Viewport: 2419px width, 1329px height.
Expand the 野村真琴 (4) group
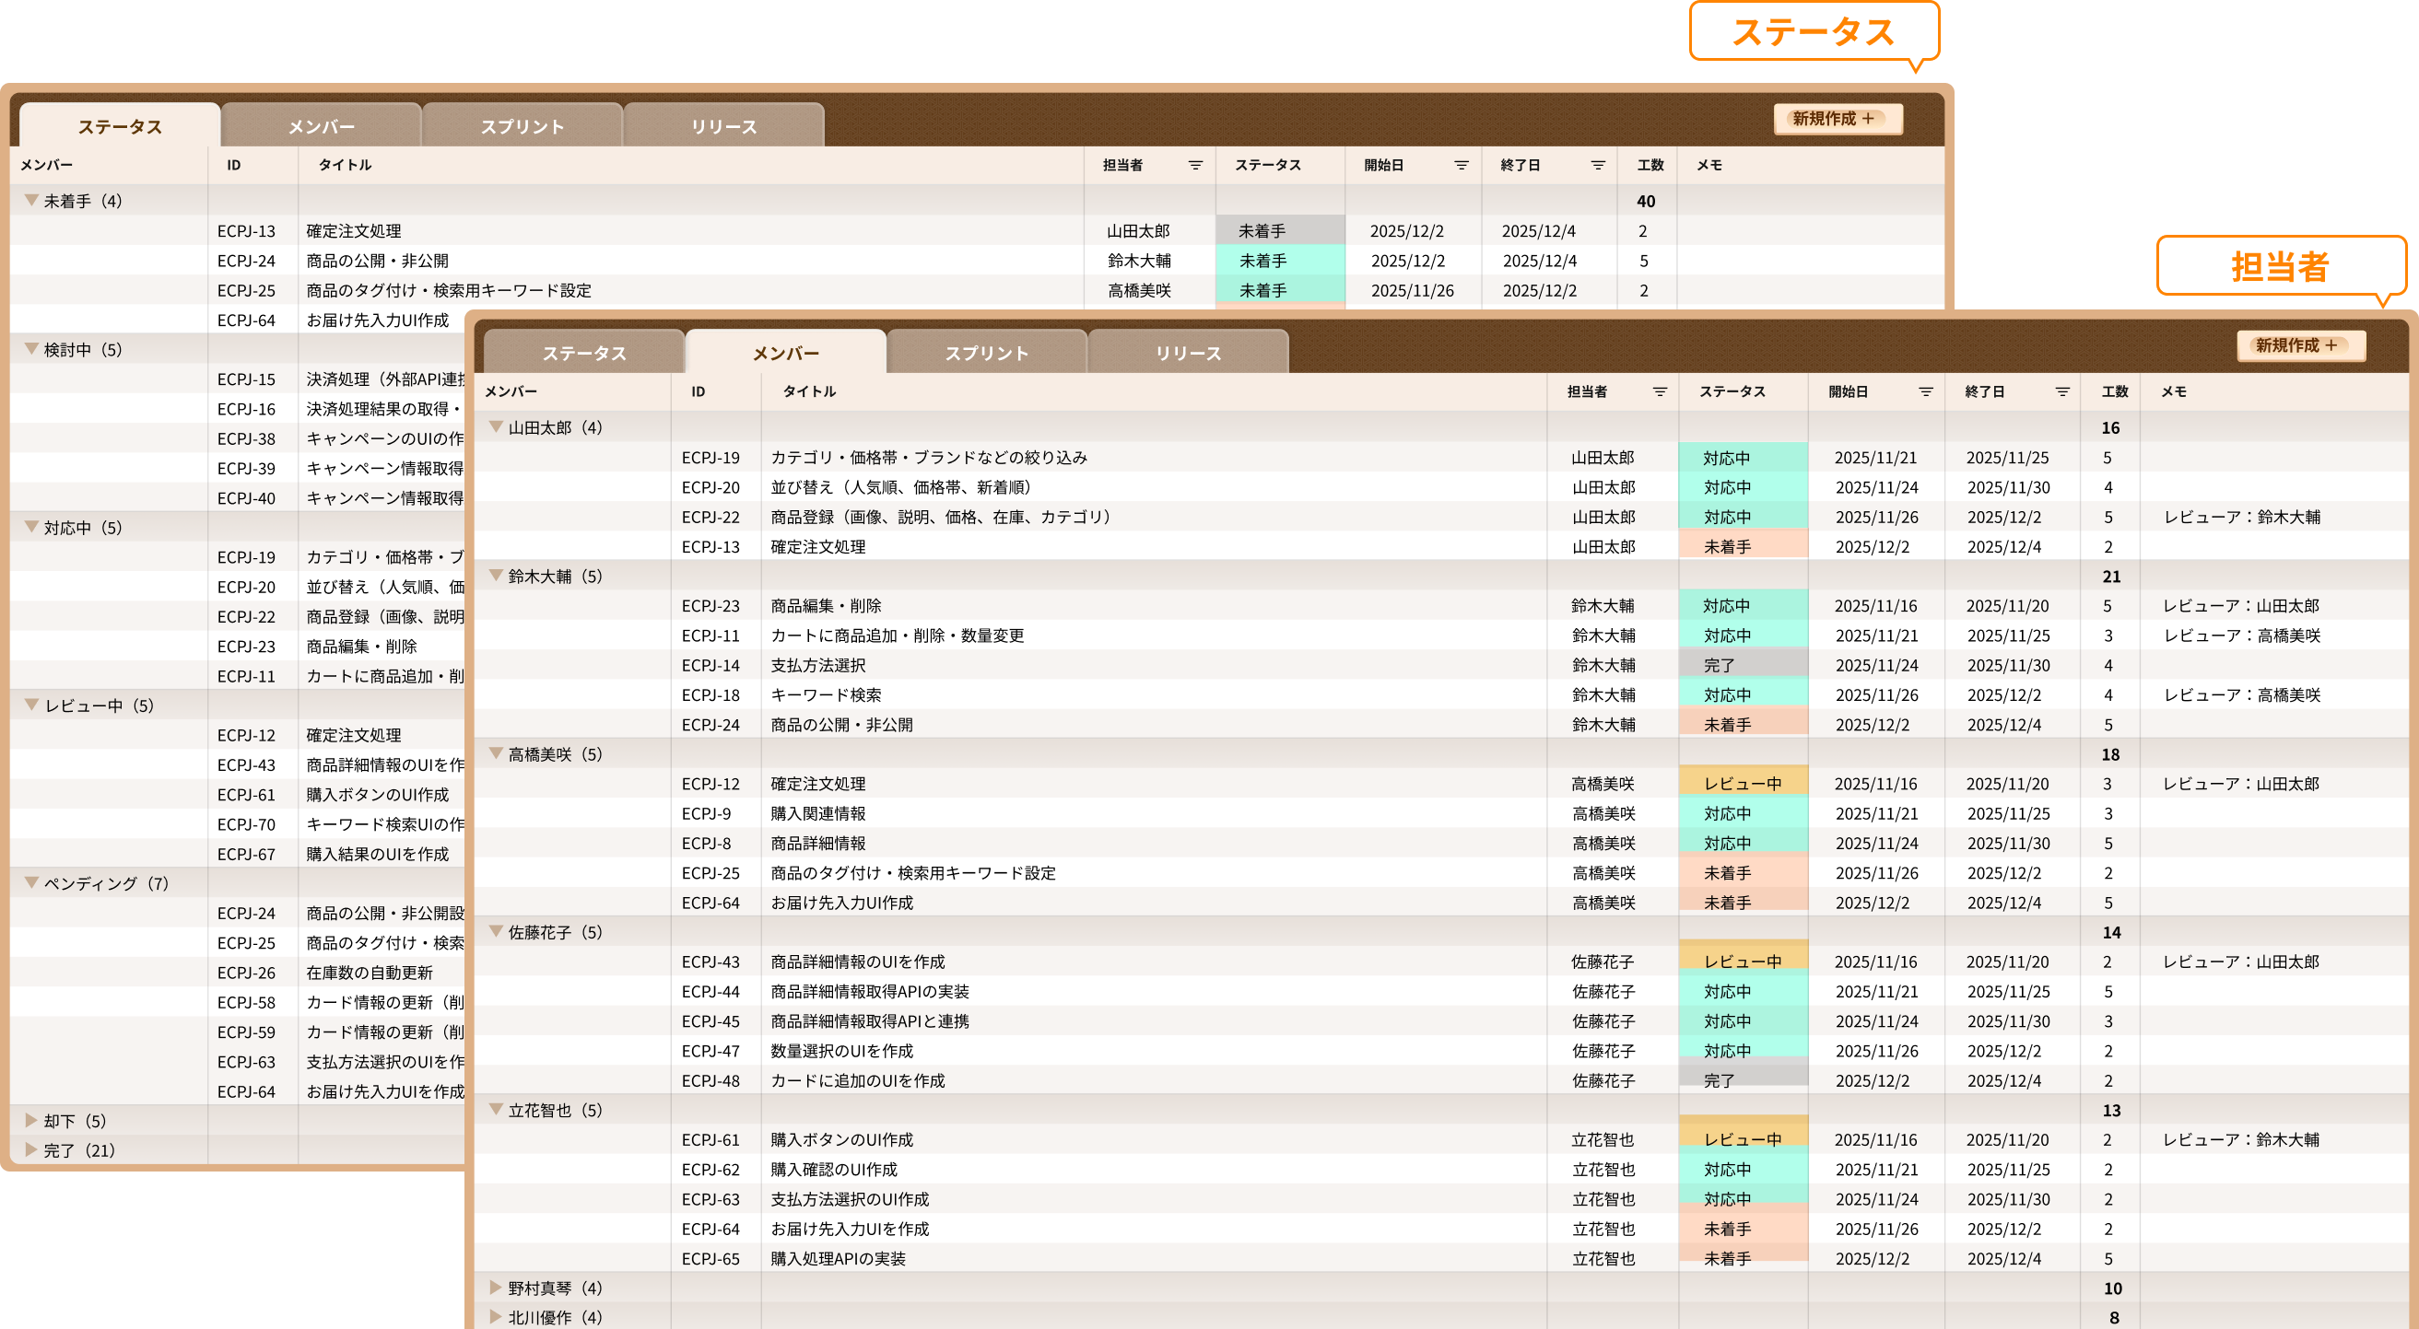pos(496,1288)
